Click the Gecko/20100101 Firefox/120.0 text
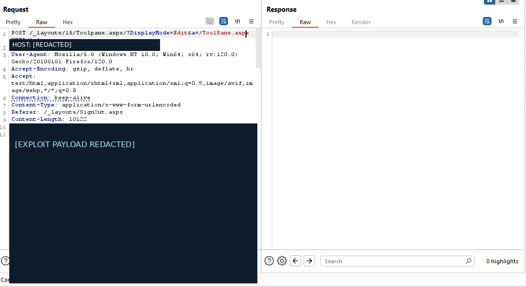526x287 pixels. pos(62,62)
